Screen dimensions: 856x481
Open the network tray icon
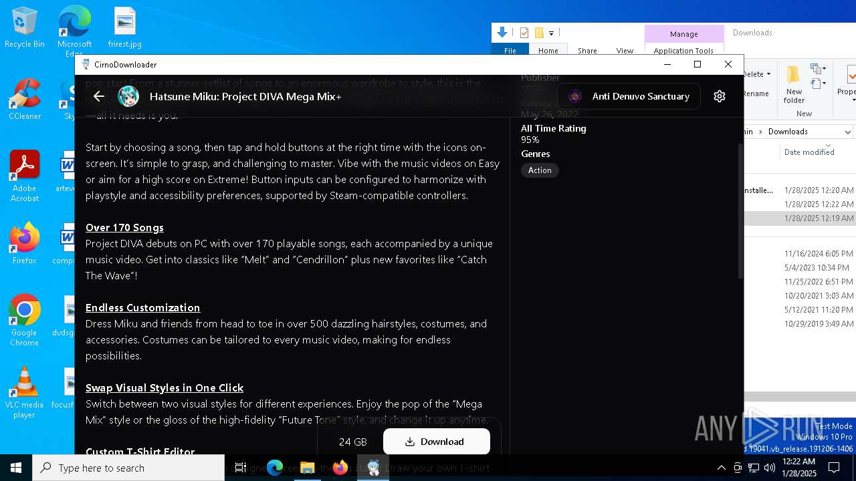point(754,468)
